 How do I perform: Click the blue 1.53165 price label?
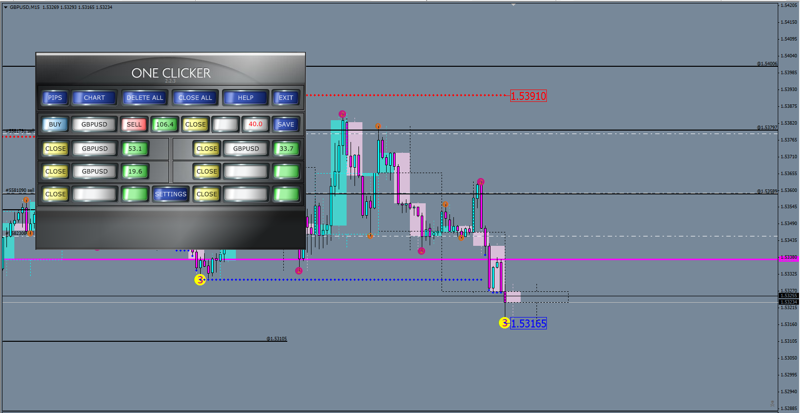coord(528,323)
